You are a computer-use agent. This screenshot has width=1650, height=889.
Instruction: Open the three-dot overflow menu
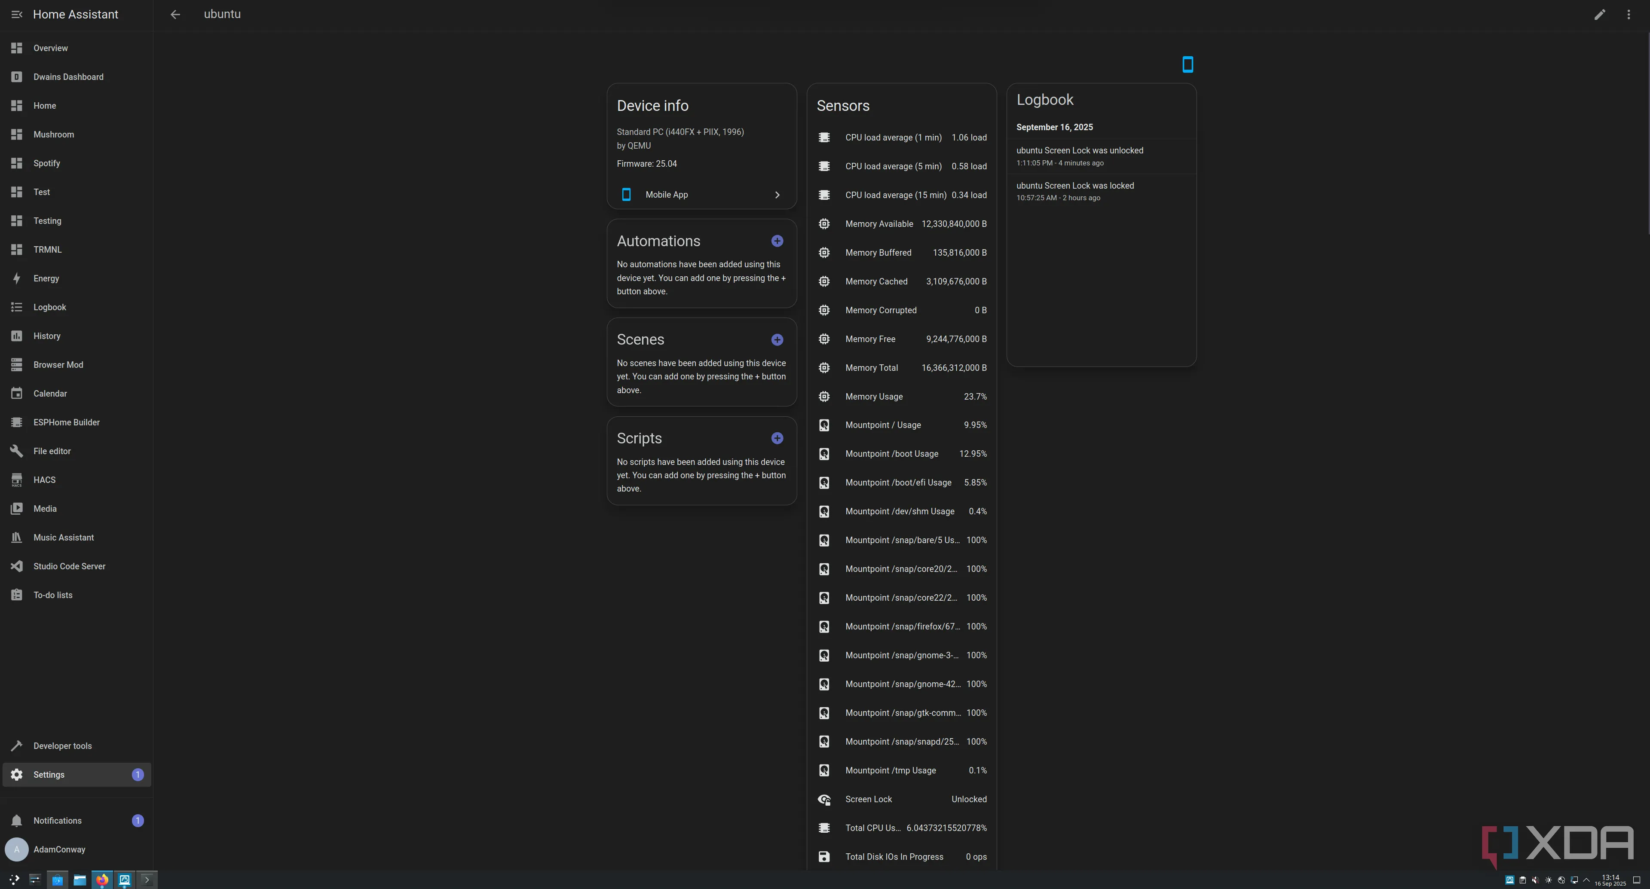click(1628, 14)
